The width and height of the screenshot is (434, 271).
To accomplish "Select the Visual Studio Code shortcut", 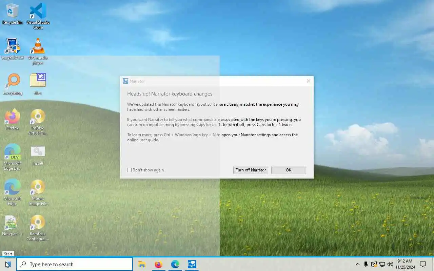I will (x=38, y=16).
